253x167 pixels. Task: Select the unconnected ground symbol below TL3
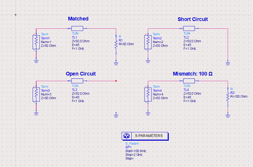pyautogui.click(x=116, y=115)
